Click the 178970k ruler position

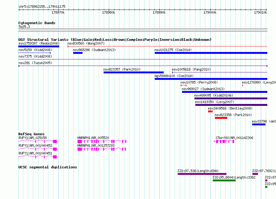[58, 12]
